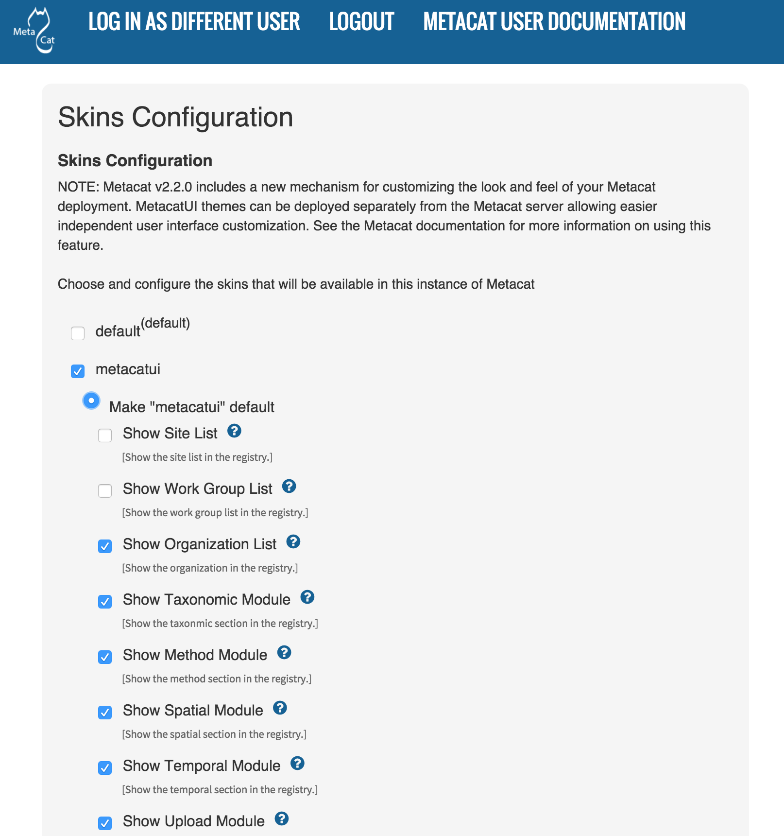Click help icon beside Show Taxonomic Module

tap(307, 597)
